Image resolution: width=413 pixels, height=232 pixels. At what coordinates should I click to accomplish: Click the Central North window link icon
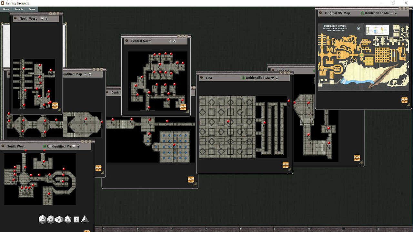click(x=127, y=41)
